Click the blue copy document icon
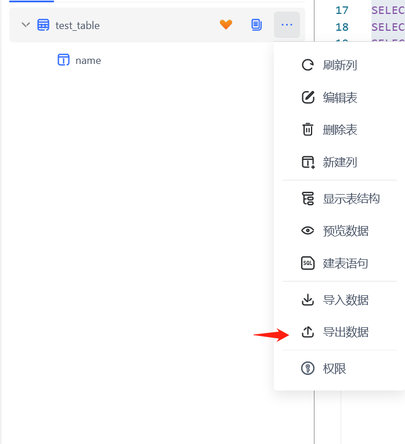The image size is (405, 444). click(256, 25)
